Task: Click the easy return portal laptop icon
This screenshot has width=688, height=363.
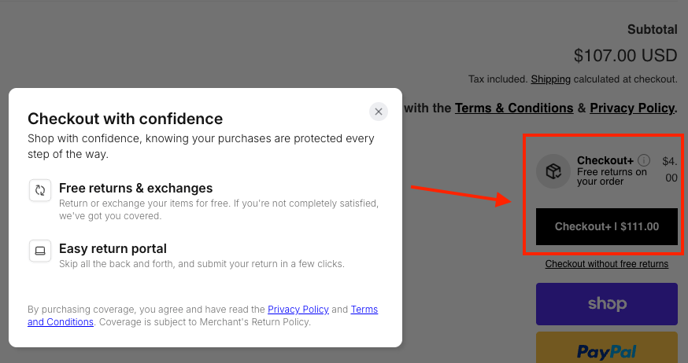Action: click(40, 251)
